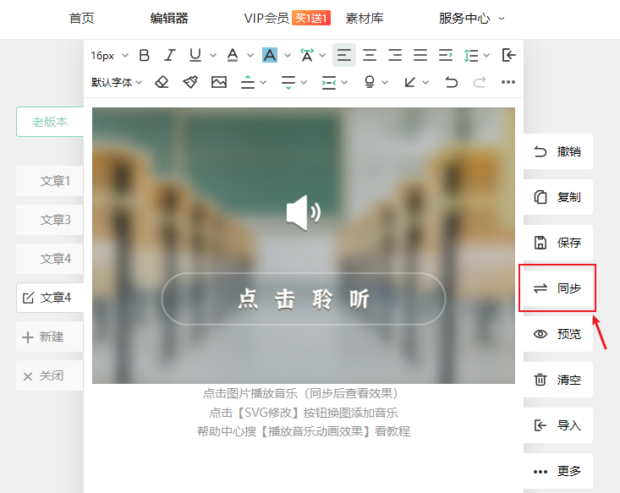This screenshot has width=620, height=493.
Task: Click the text line about SVG修改
Action: 304,413
